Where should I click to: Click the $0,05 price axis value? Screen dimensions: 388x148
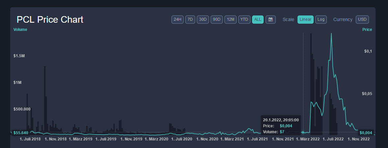(367, 93)
